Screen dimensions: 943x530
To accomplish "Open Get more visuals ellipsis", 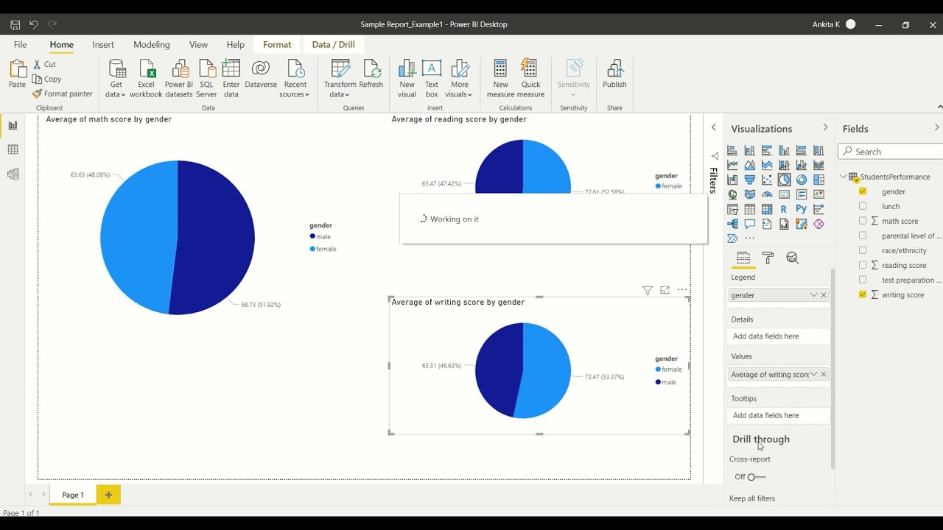I will 749,239.
